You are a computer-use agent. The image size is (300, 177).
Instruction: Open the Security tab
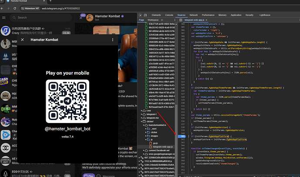249,15
